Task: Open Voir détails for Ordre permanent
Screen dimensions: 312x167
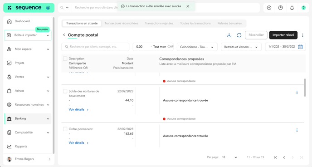Action: click(x=78, y=142)
